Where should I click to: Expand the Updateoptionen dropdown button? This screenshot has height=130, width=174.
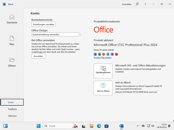pos(103,71)
